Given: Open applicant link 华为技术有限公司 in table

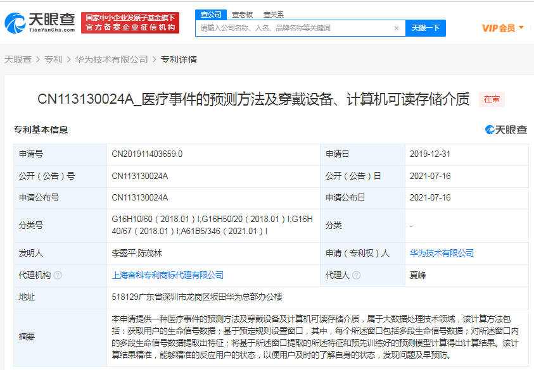Looking at the screenshot, I should click(x=442, y=253).
